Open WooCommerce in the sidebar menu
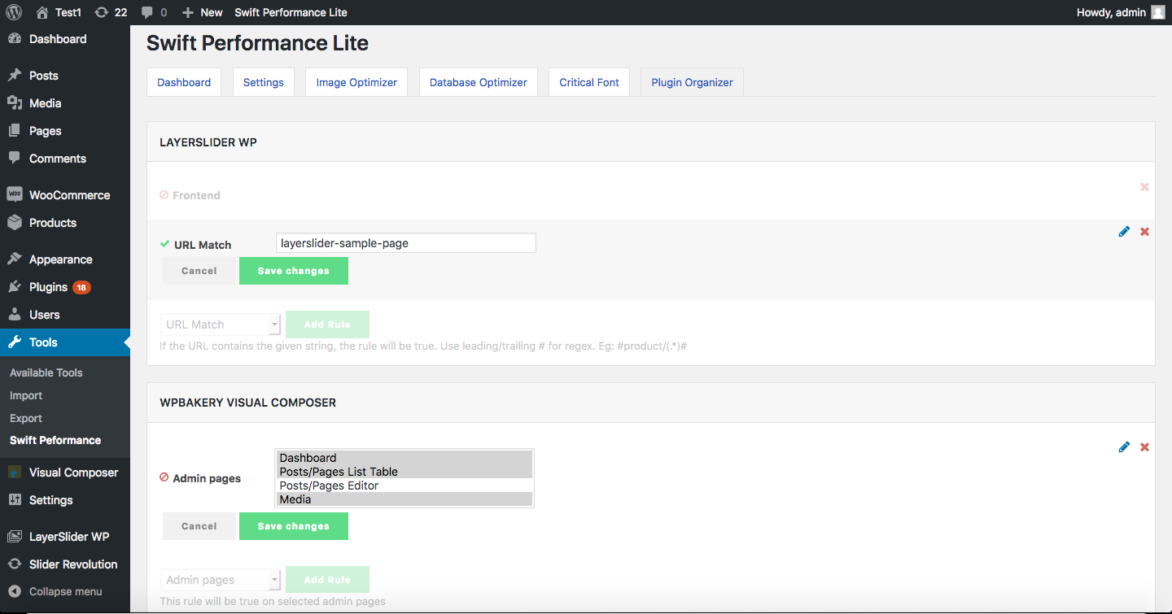Image resolution: width=1172 pixels, height=614 pixels. [69, 195]
